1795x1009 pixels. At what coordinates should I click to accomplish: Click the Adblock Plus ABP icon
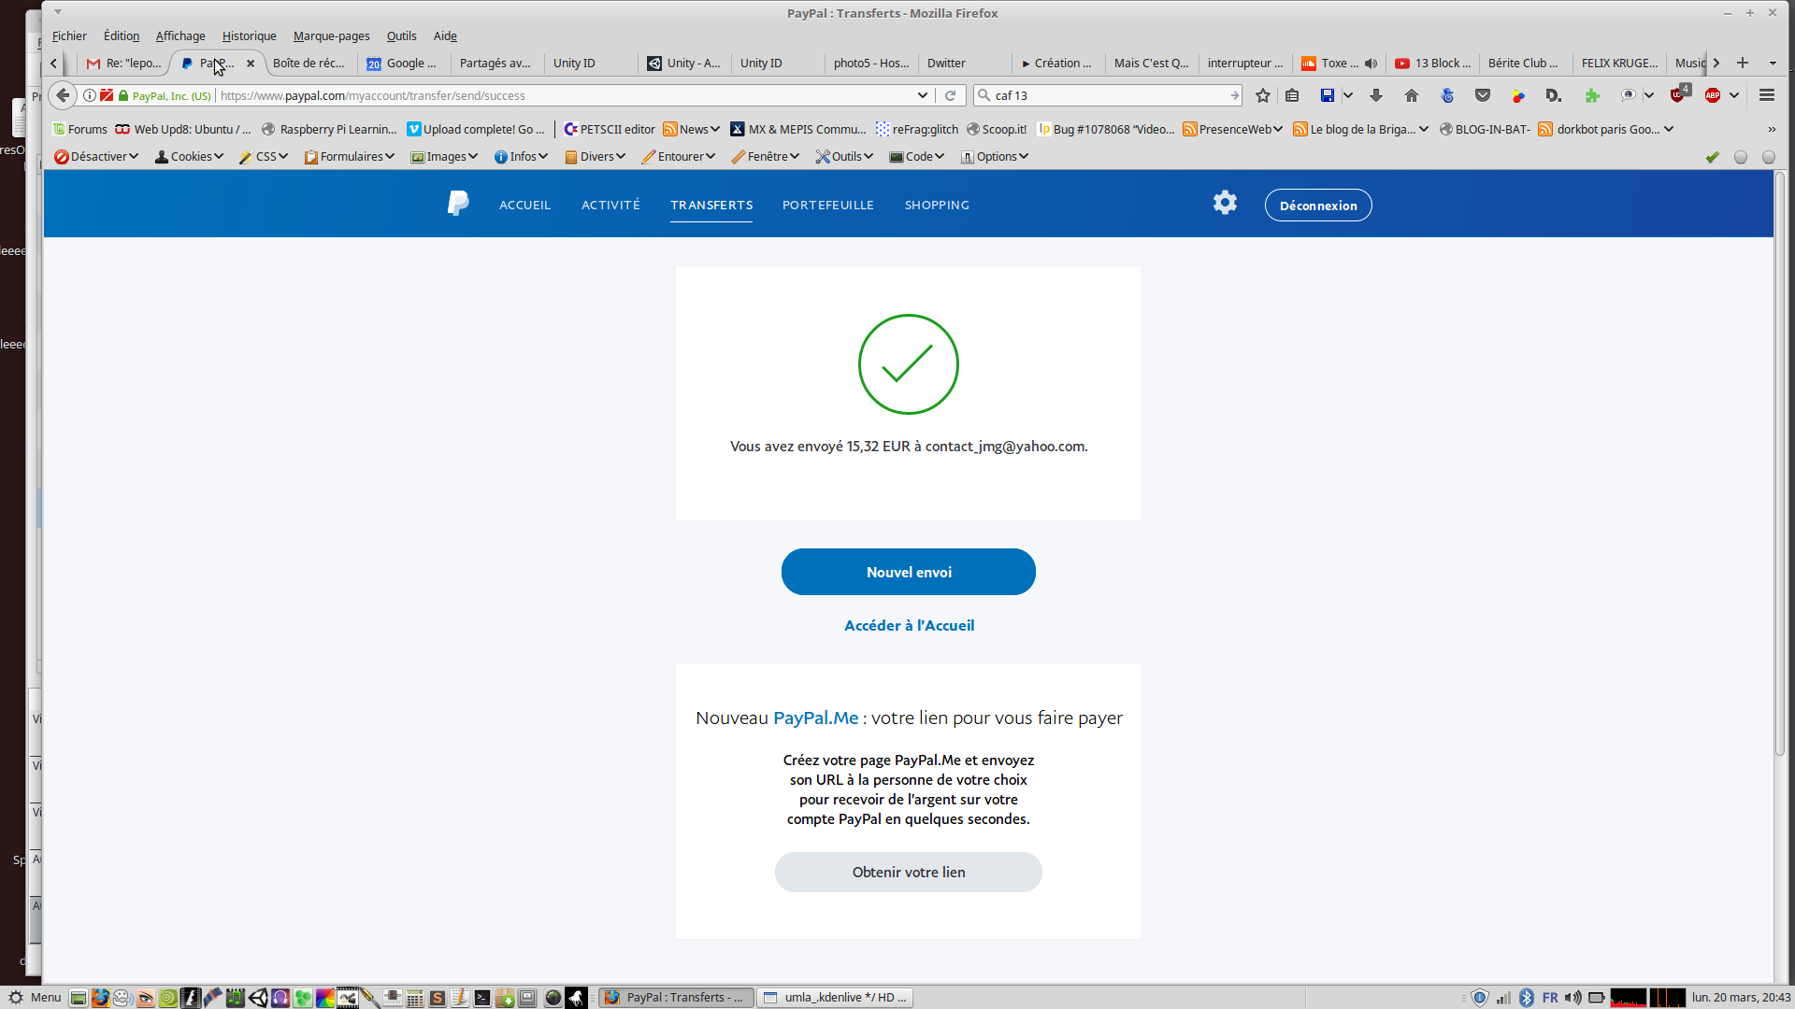click(x=1713, y=95)
